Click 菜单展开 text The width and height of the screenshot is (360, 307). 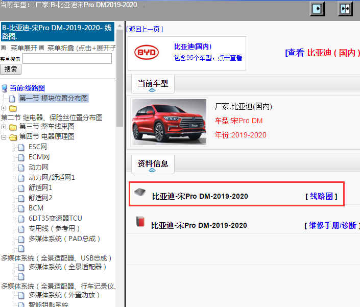(24, 48)
